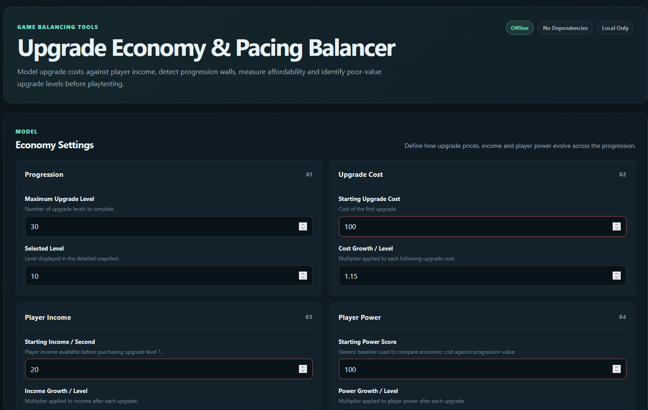
Task: Click the No Dependencies badge
Action: (565, 28)
